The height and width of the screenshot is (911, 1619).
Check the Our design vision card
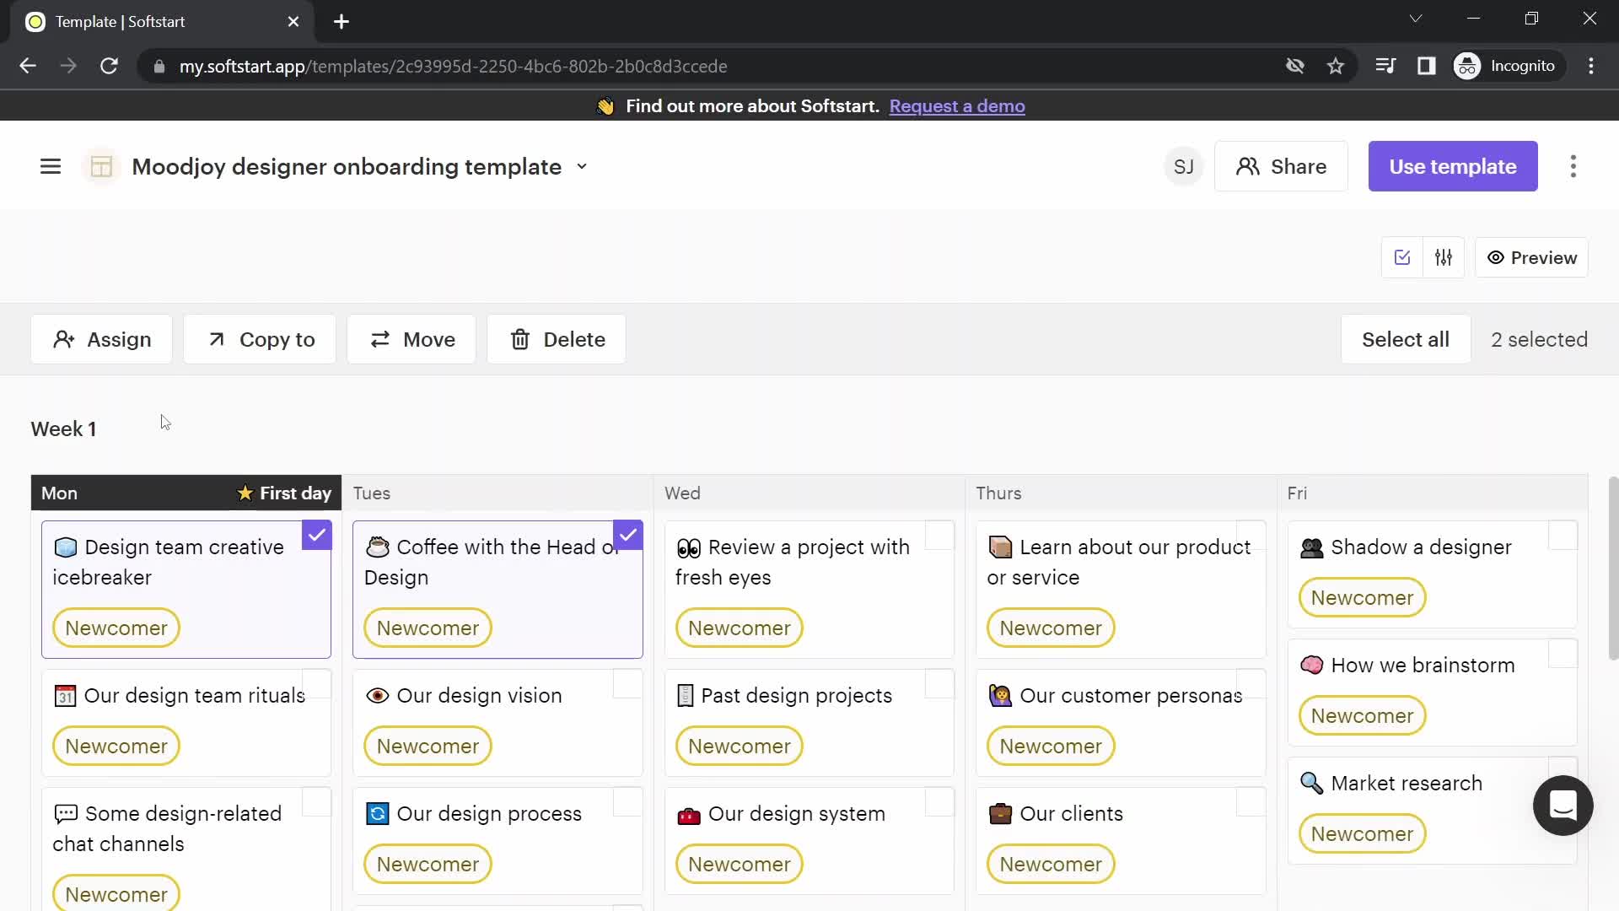pyautogui.click(x=628, y=683)
